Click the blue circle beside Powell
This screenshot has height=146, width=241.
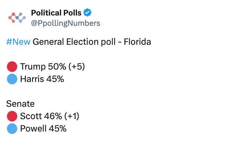pos(12,129)
